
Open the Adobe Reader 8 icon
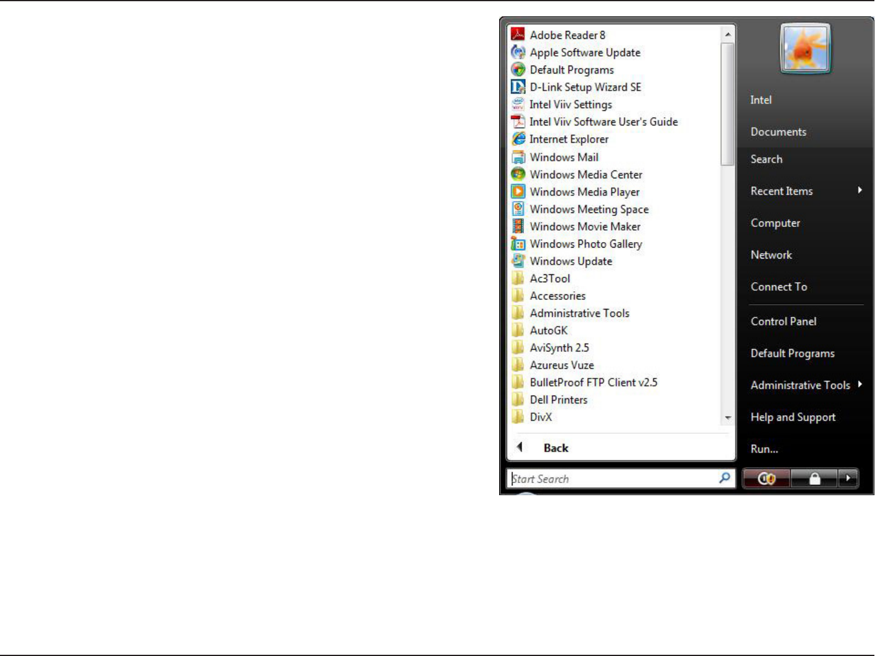(518, 35)
